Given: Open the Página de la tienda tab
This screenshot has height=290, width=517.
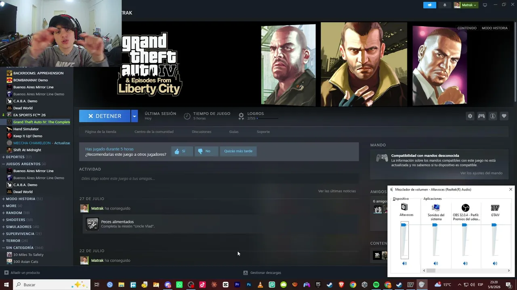Looking at the screenshot, I should pyautogui.click(x=101, y=132).
